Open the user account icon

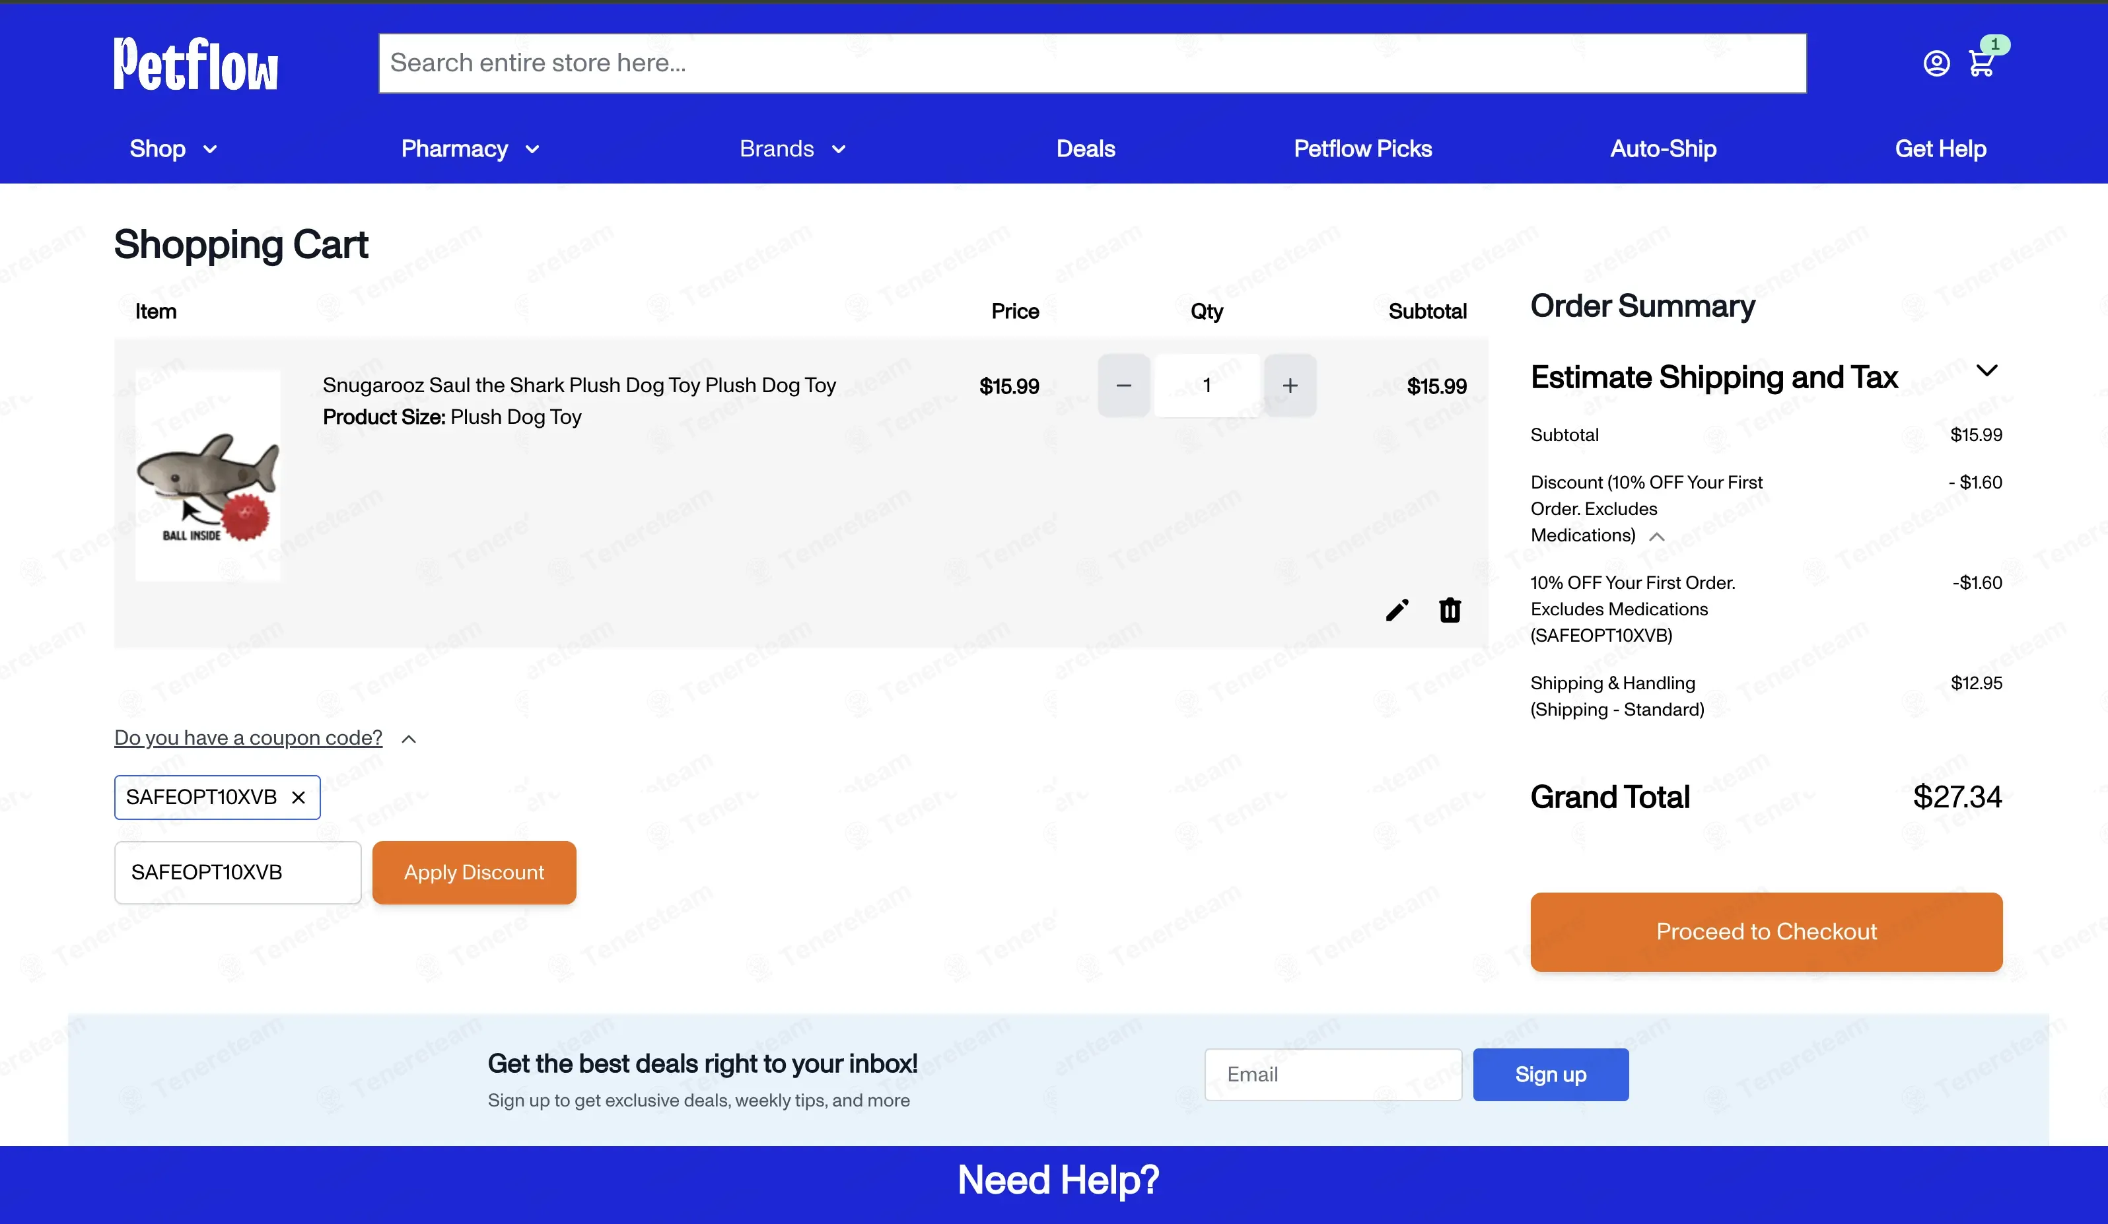[x=1936, y=63]
